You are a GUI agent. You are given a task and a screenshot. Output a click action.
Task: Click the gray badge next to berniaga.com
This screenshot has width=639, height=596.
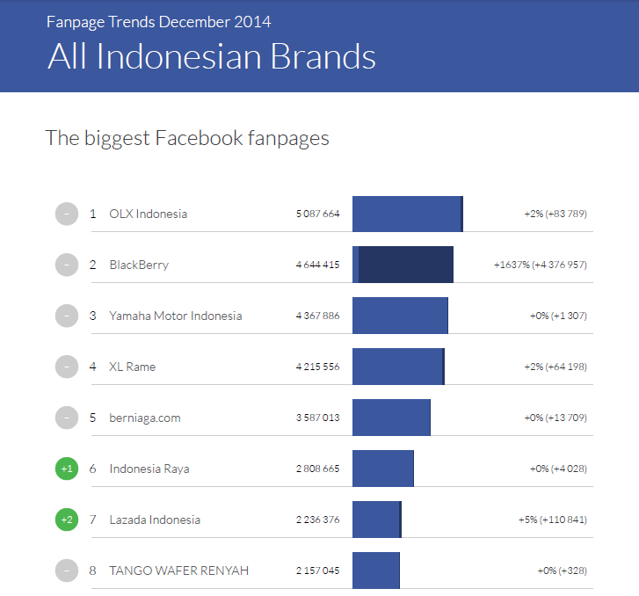point(66,418)
